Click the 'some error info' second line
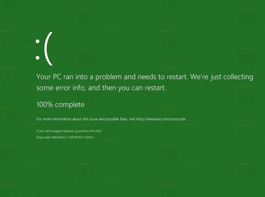 click(101, 88)
